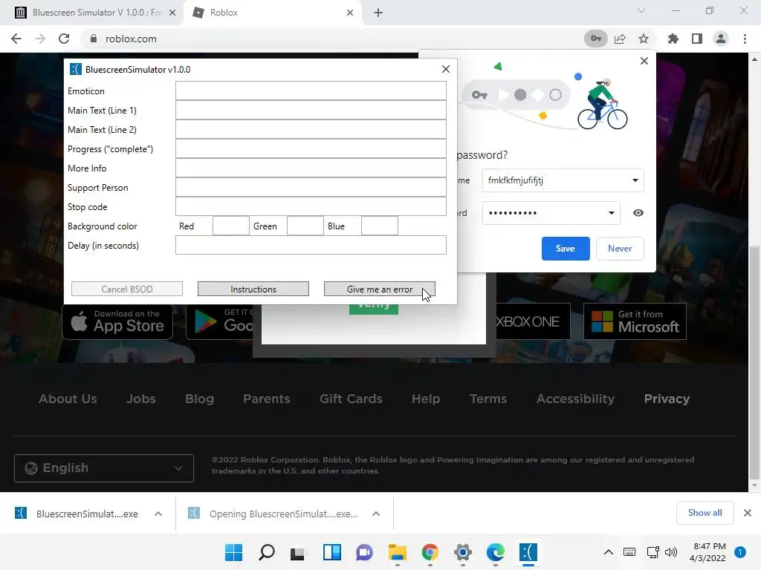The image size is (761, 570).
Task: Expand BluescreenSimulat....exe download options
Action: [x=158, y=514]
